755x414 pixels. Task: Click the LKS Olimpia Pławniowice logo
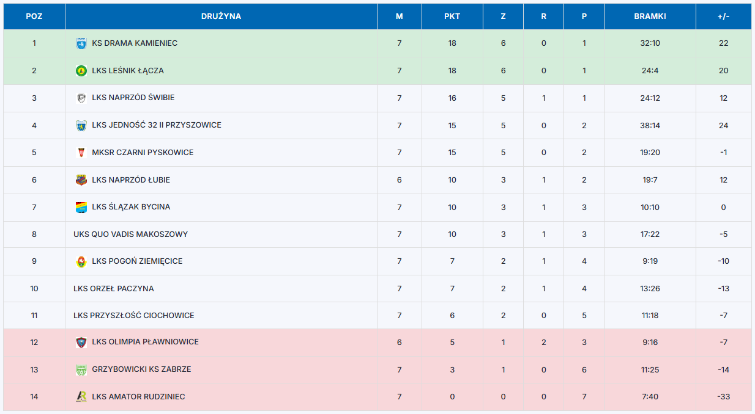(x=81, y=342)
